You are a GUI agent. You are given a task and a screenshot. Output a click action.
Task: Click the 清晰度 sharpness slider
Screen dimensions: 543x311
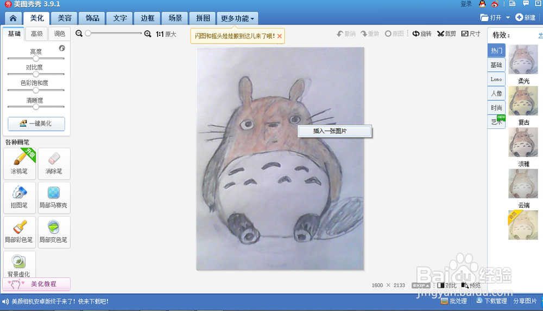36,107
